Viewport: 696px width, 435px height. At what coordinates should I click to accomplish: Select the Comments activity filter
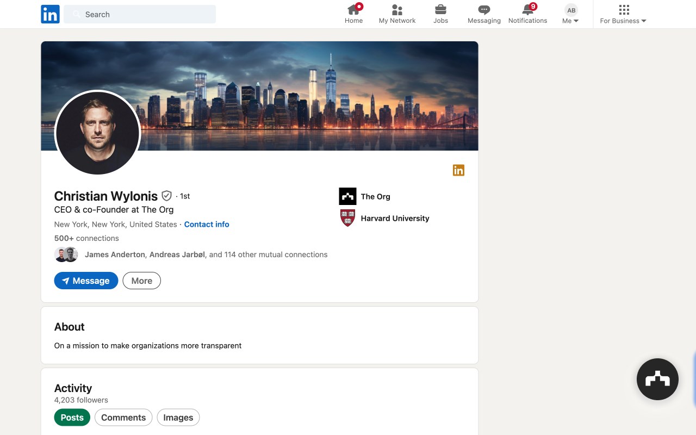123,418
